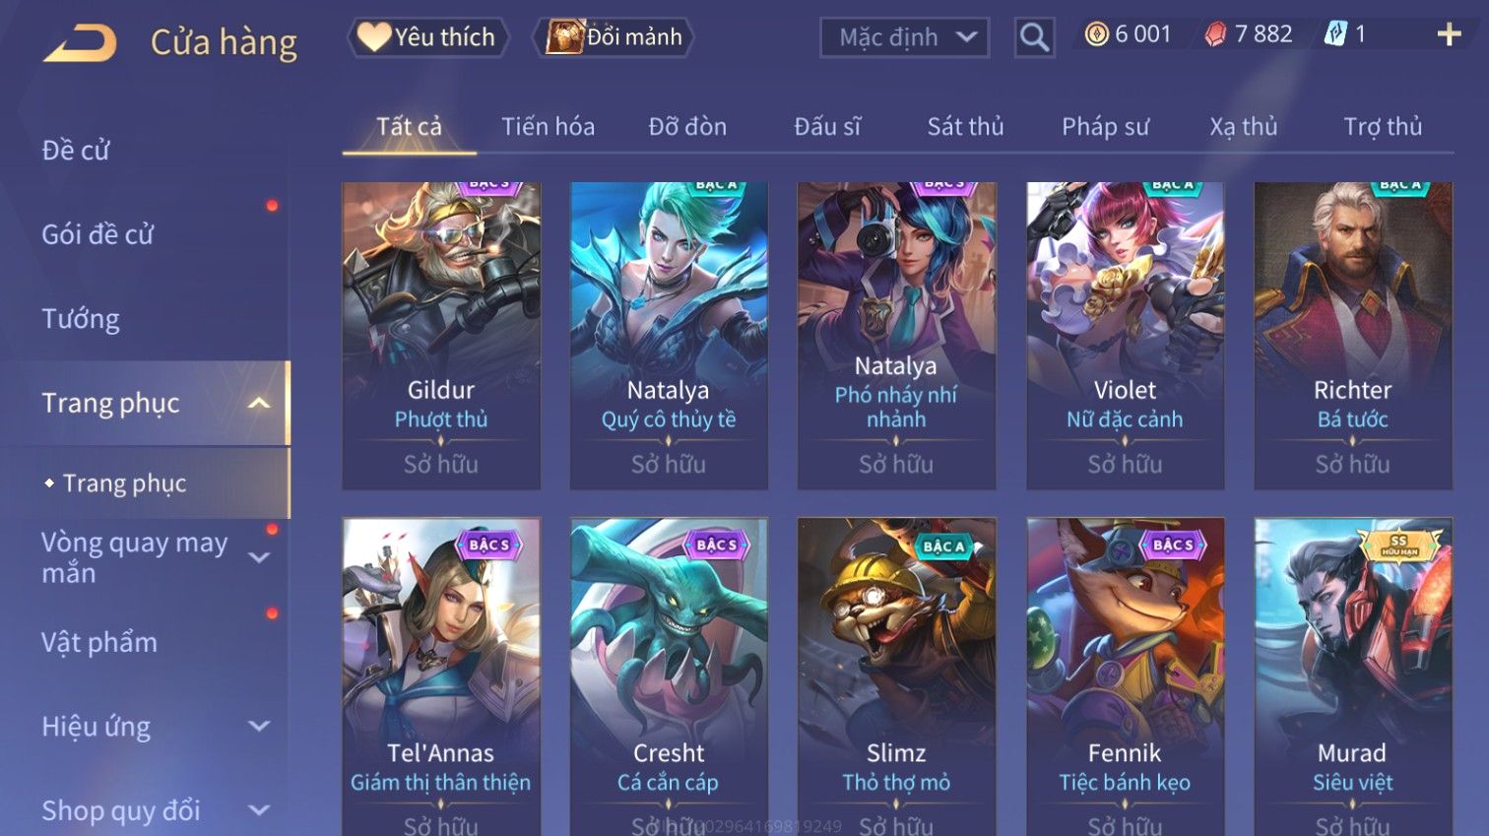Open the Mặc định sort dropdown
This screenshot has height=836, width=1489.
point(904,37)
